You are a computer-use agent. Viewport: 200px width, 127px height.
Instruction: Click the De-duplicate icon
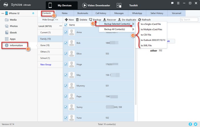pyautogui.click(x=119, y=20)
